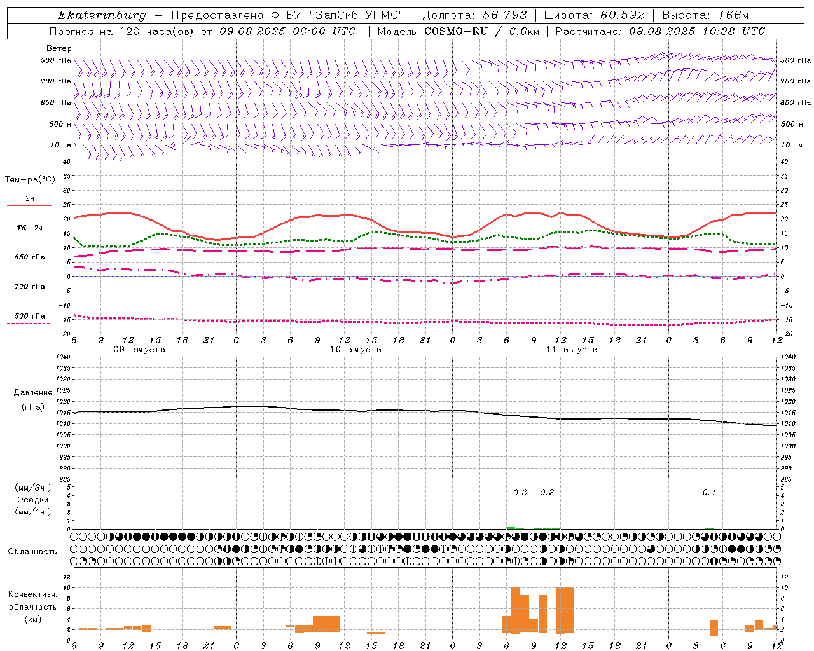The height and width of the screenshot is (651, 814).
Task: Click the (км) unit under convective cloudiness
Action: pos(33,619)
